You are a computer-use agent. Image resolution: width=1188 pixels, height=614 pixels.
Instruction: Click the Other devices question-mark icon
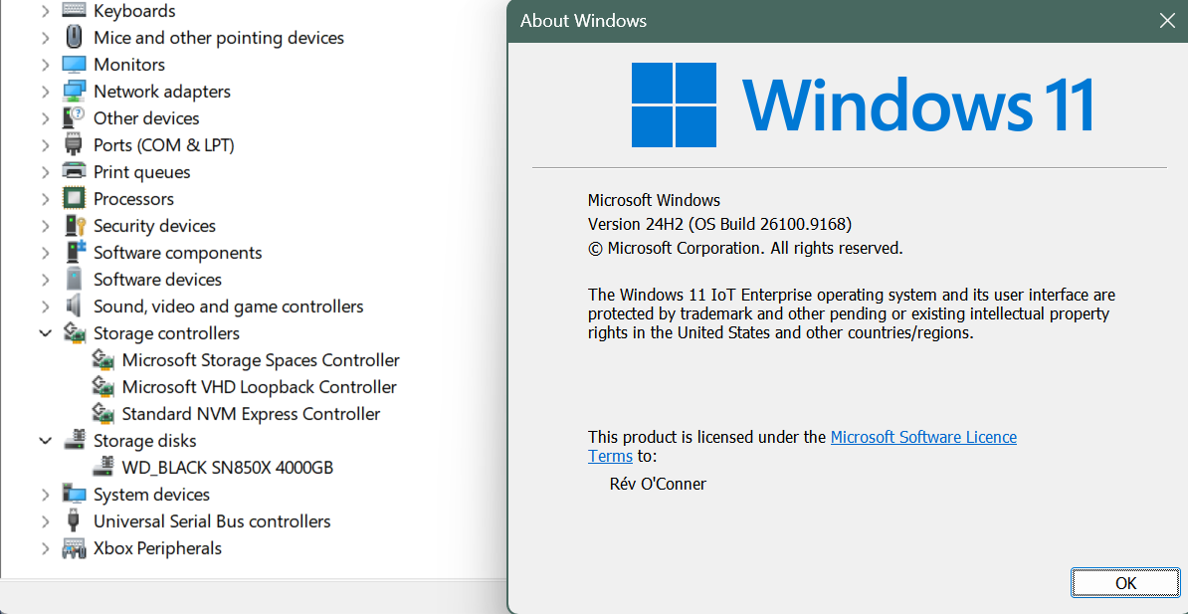click(x=74, y=118)
